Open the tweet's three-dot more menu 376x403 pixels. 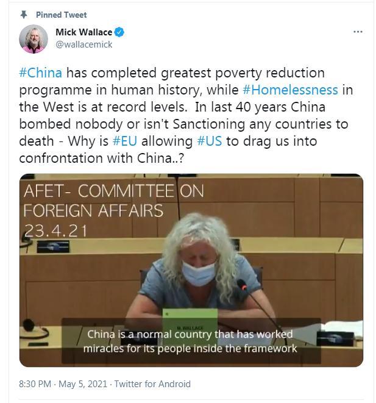pyautogui.click(x=358, y=32)
